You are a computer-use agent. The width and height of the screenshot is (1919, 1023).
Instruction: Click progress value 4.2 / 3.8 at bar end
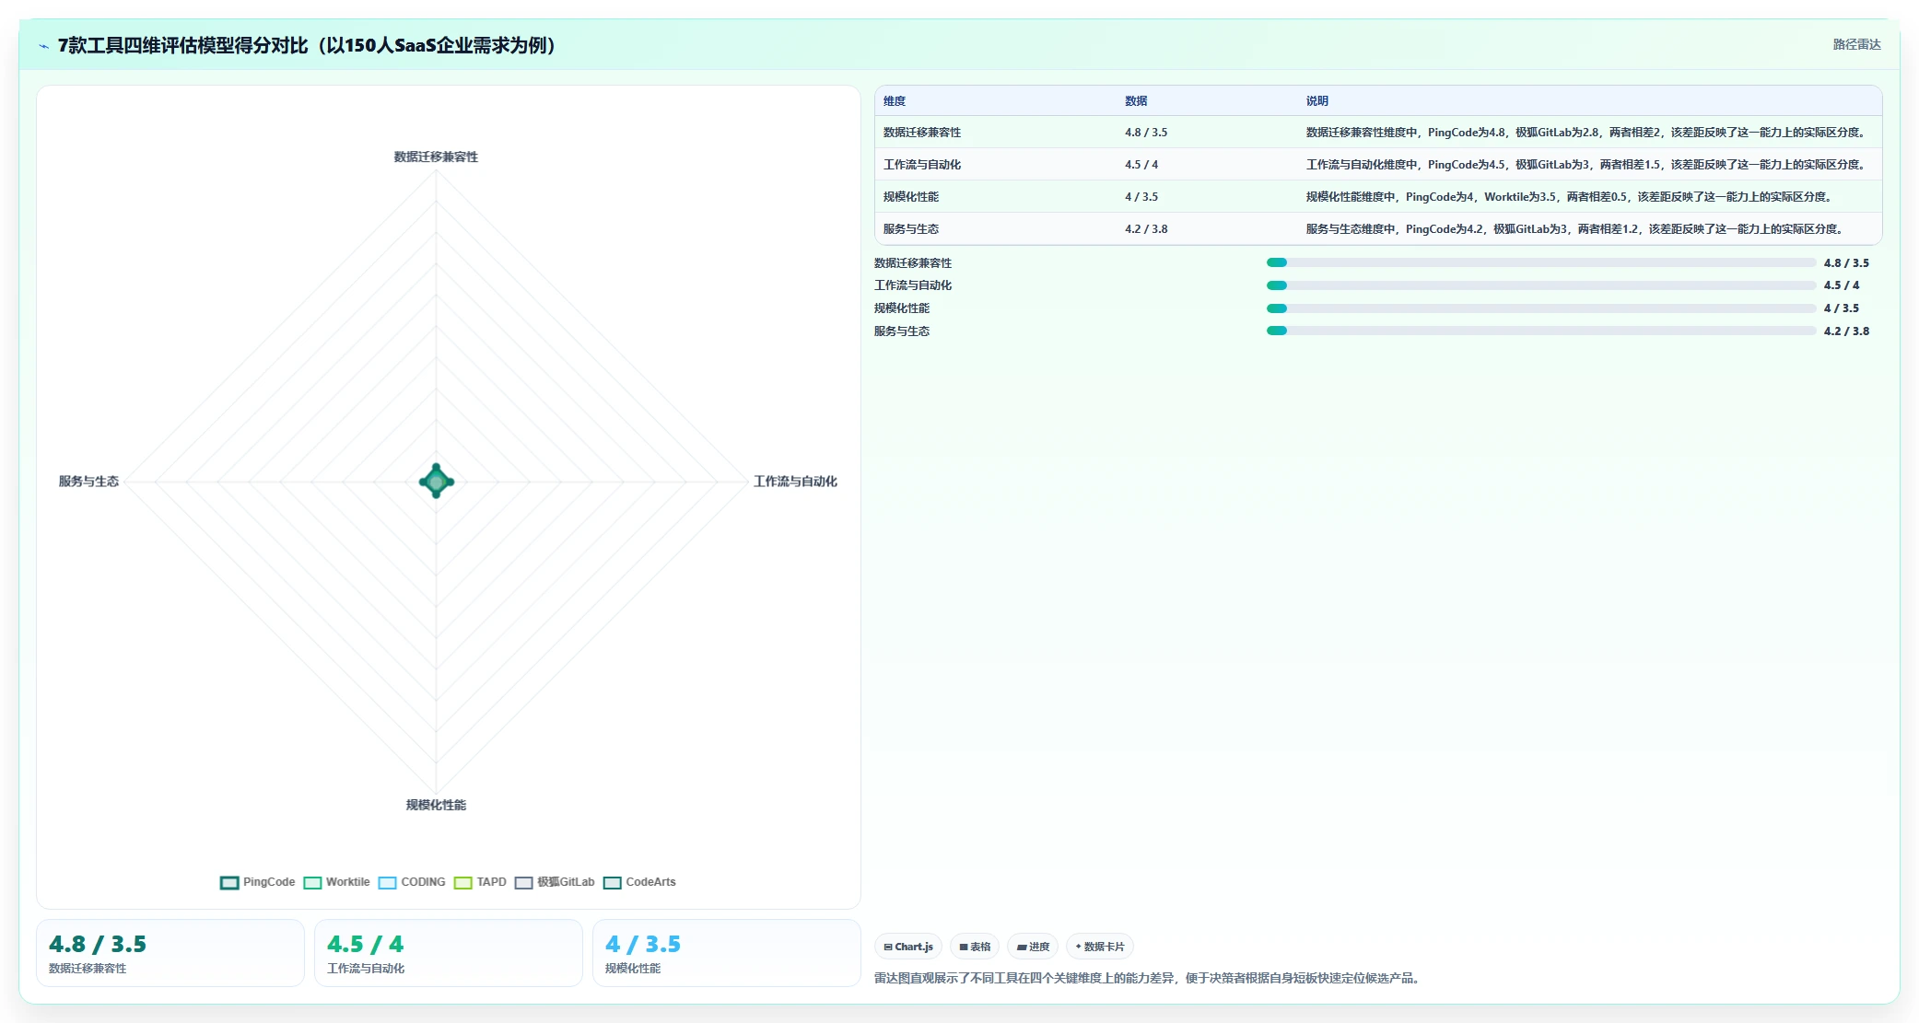pyautogui.click(x=1846, y=331)
